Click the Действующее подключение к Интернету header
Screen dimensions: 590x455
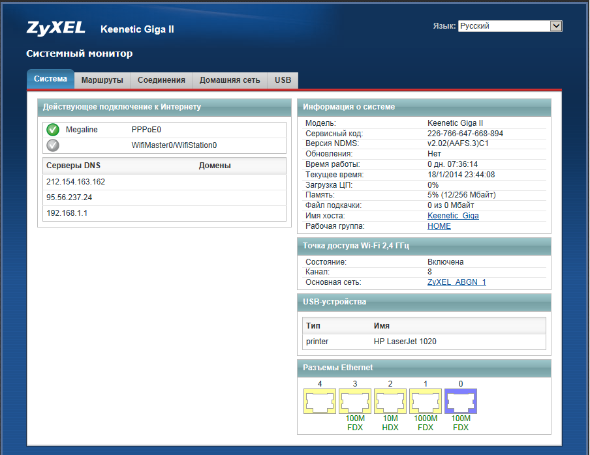pyautogui.click(x=164, y=107)
